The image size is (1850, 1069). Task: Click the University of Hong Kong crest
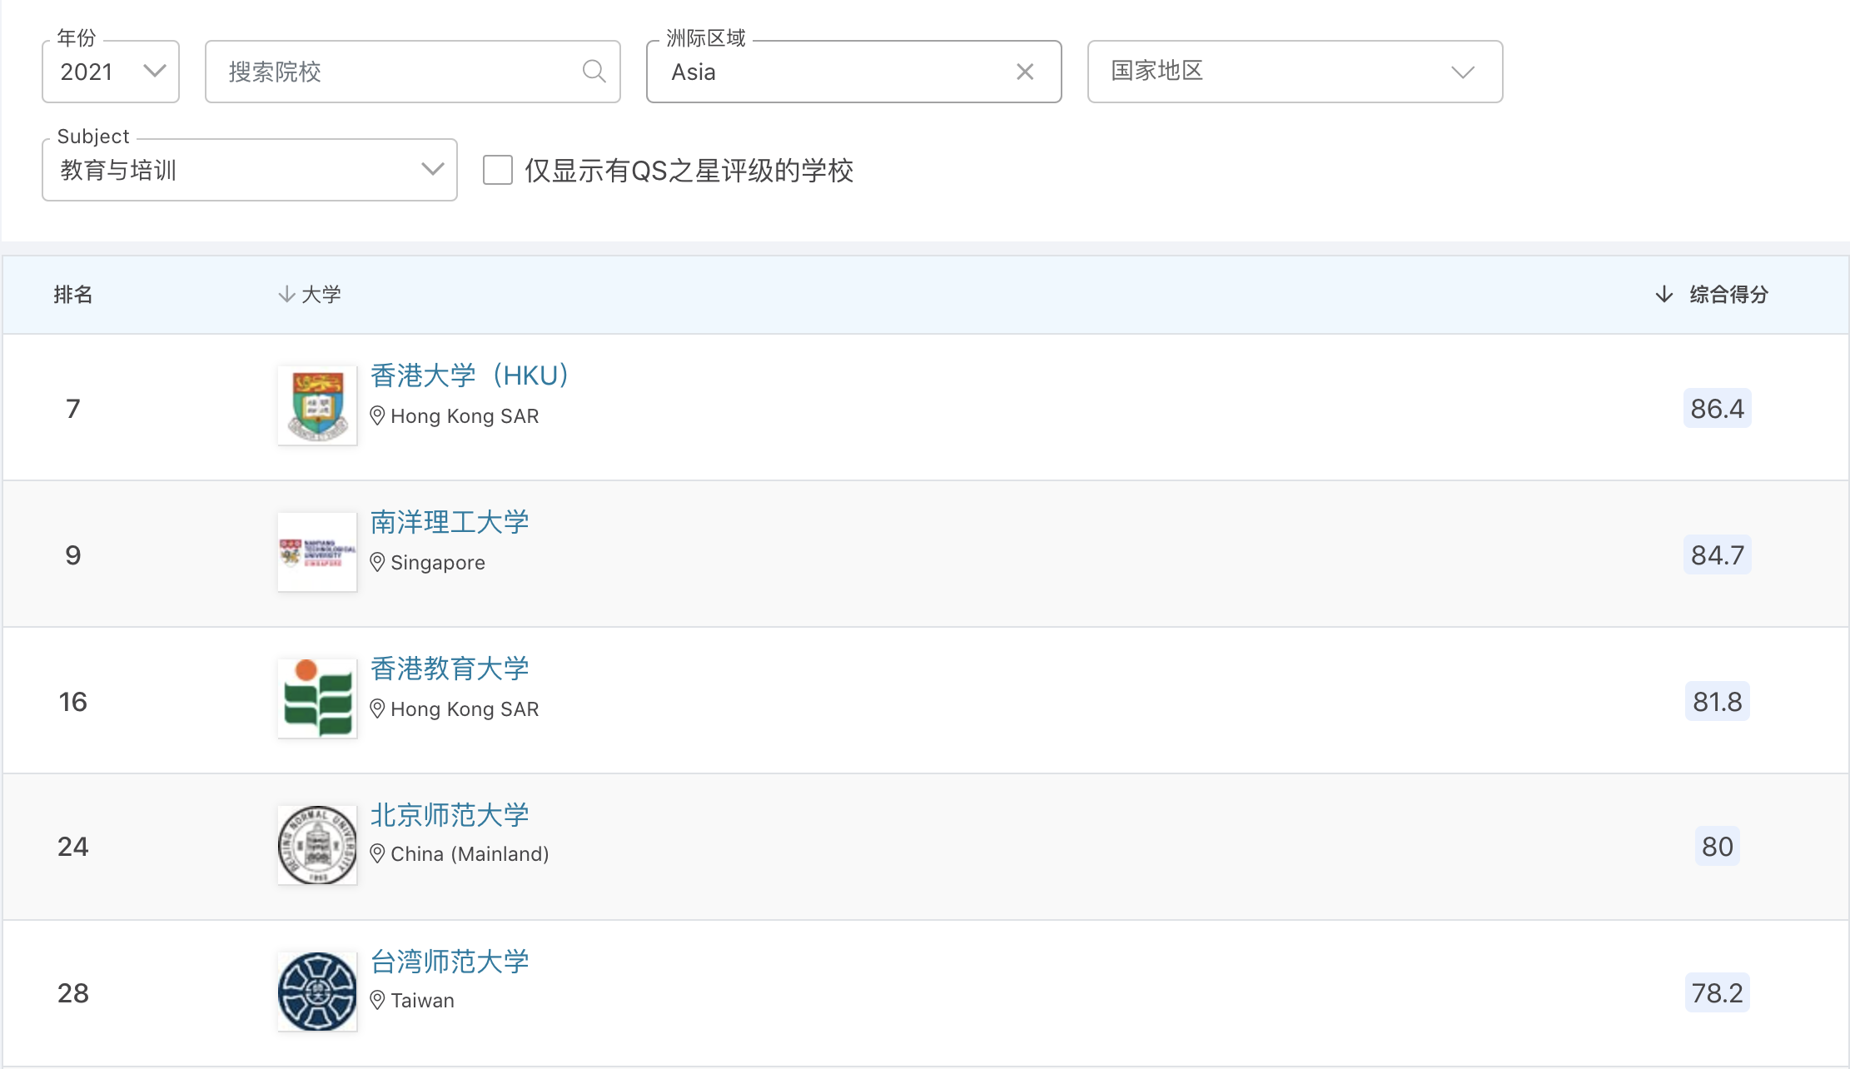pos(317,405)
